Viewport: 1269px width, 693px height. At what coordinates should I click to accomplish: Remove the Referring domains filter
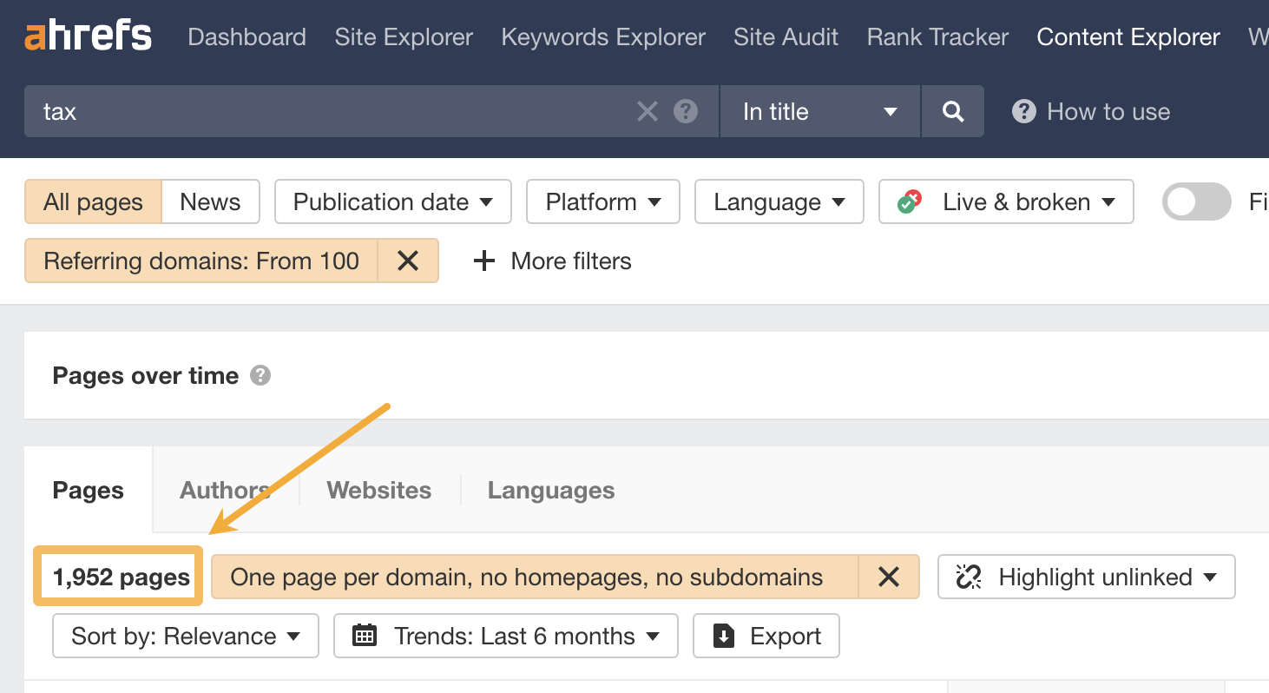(x=408, y=261)
